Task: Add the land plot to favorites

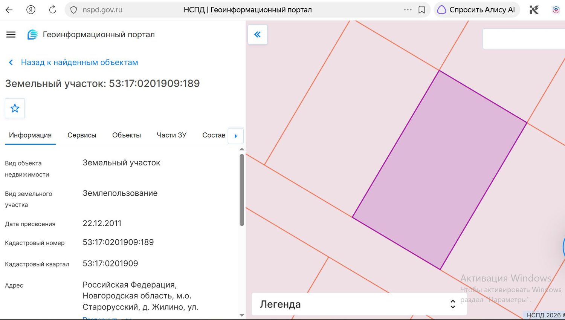Action: point(15,109)
